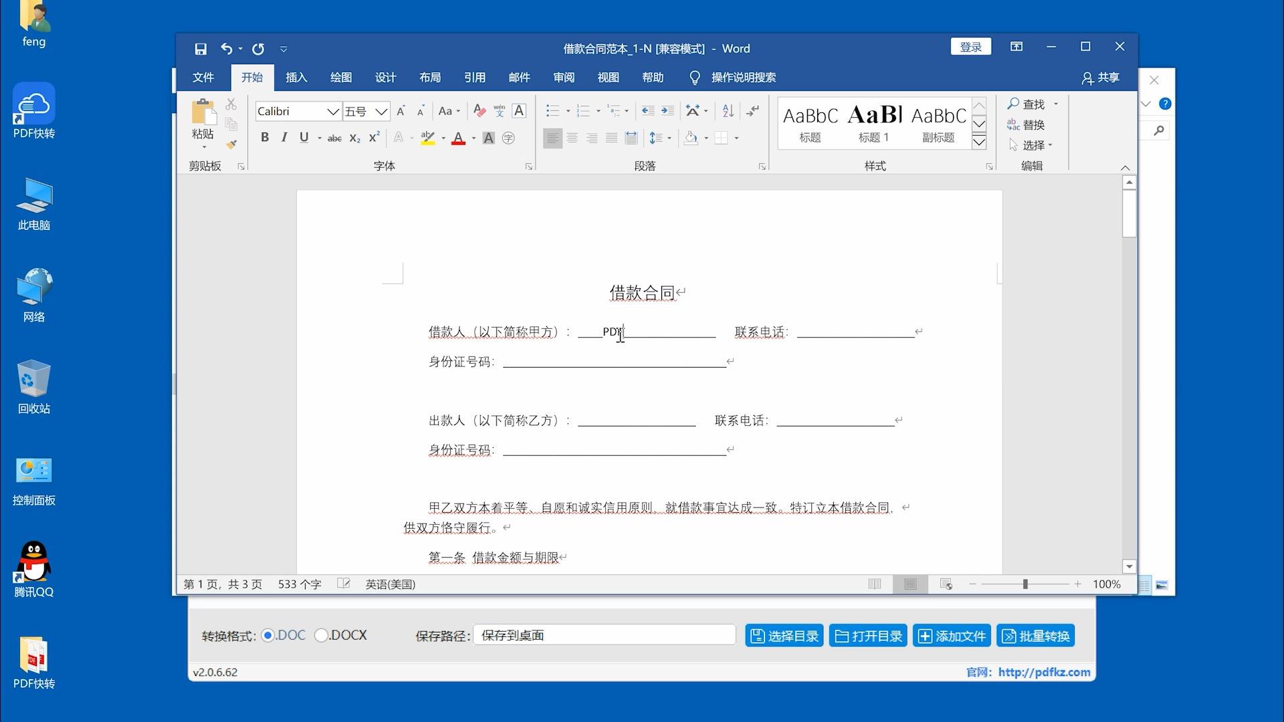This screenshot has height=722, width=1284.
Task: Switch to web layout view icon
Action: coord(946,584)
